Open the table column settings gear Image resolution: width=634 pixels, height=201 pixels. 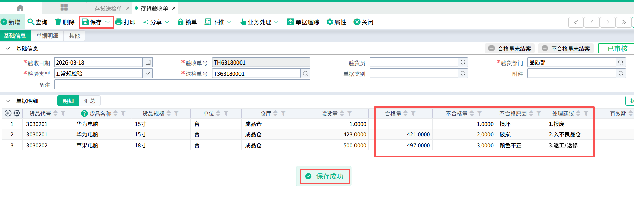point(17,114)
